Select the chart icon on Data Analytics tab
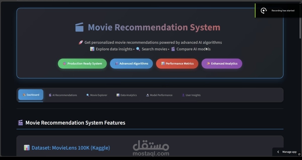This screenshot has width=302, height=160. 118,95
